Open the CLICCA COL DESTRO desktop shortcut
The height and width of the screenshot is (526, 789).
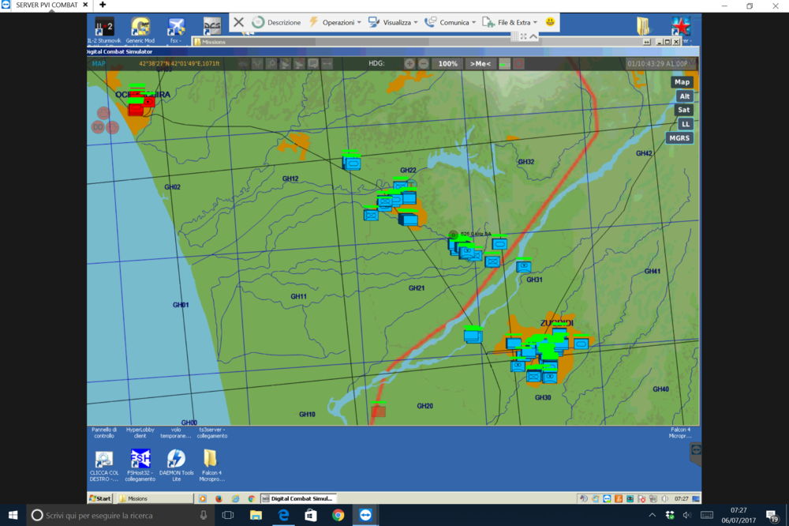104,466
